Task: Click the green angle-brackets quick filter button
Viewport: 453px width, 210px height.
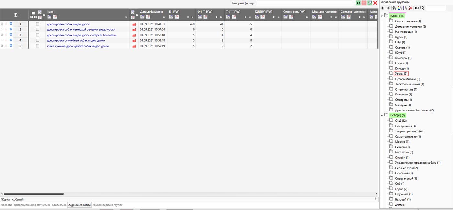Action: pos(358,3)
